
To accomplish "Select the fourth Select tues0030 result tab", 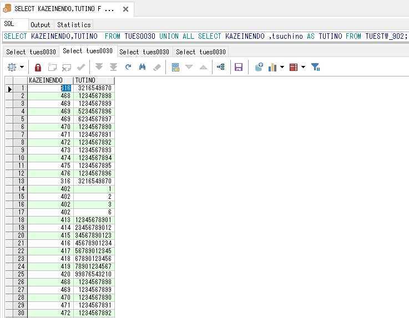I will tap(201, 52).
